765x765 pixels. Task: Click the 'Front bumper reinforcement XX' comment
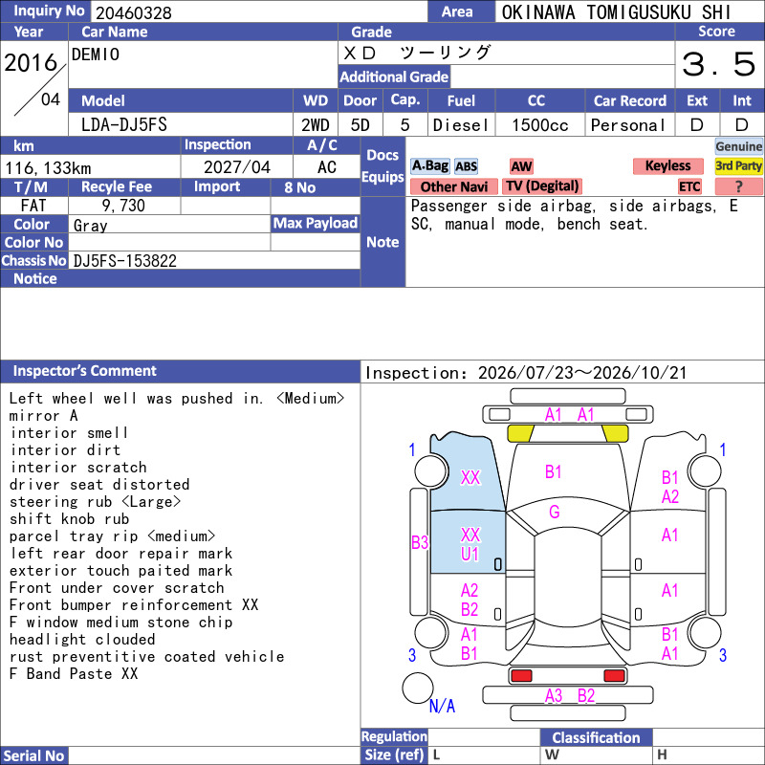[134, 605]
